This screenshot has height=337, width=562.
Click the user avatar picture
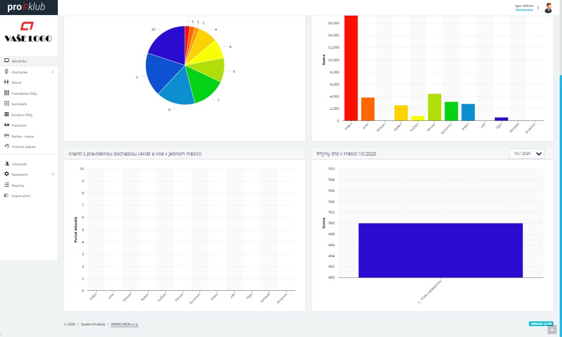coord(548,8)
